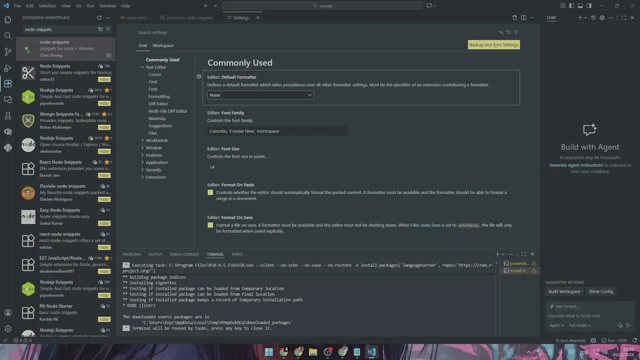
Task: Clear extensions search results icon
Action: coord(100,29)
